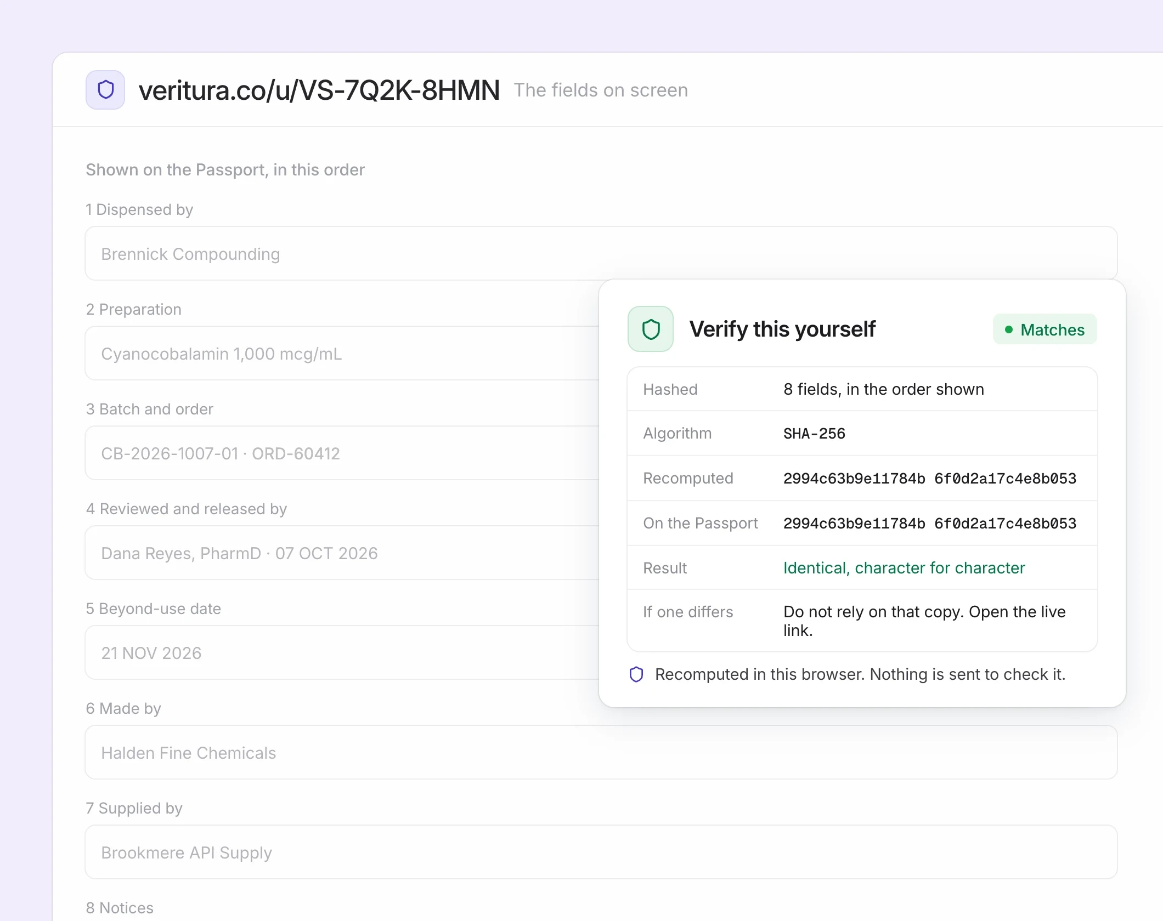Screen dimensions: 1163x921
Task: Focus the Supplied by field Brookmere API Supply
Action: point(601,852)
